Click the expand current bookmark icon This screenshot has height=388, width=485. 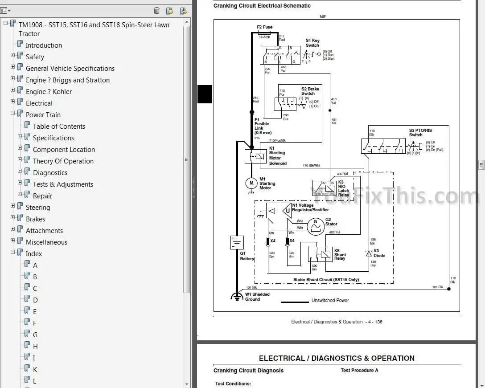[183, 11]
